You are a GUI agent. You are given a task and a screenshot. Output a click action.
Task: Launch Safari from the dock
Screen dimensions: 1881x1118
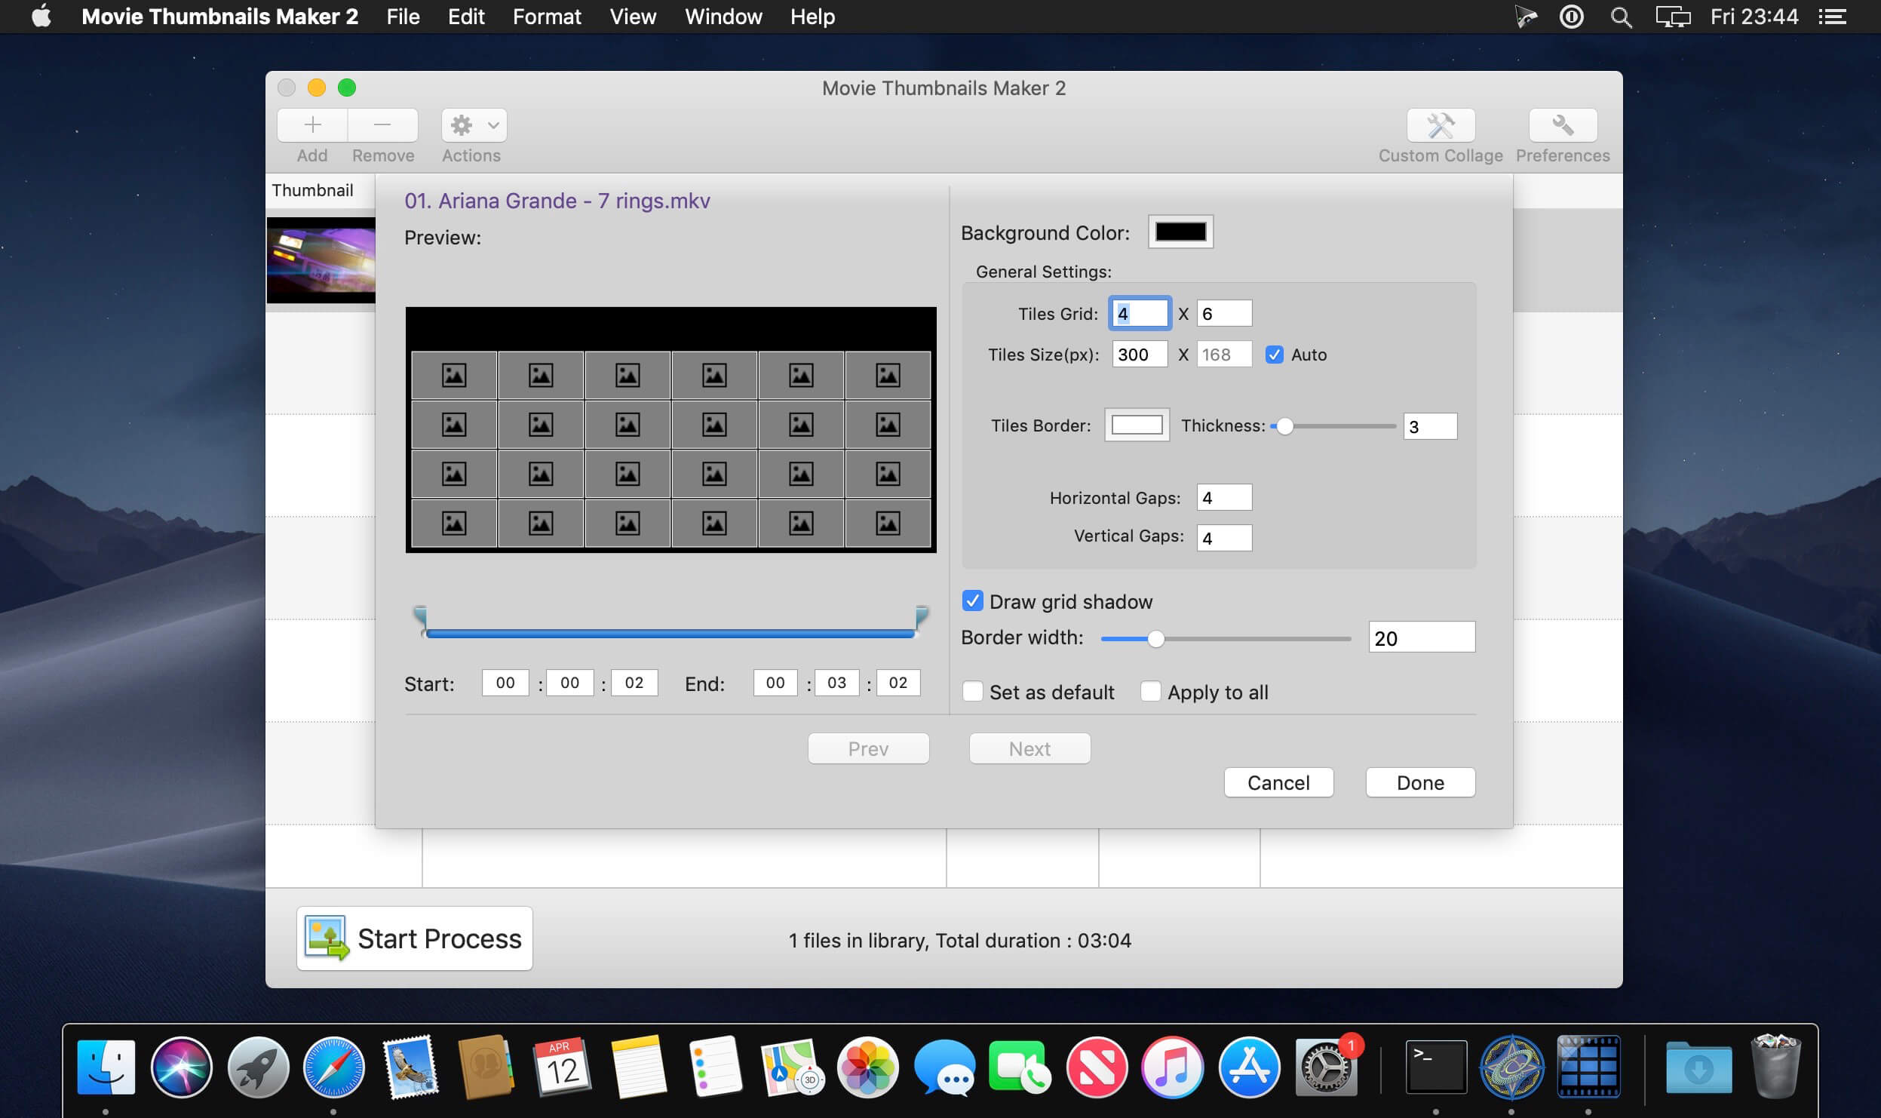(x=333, y=1067)
